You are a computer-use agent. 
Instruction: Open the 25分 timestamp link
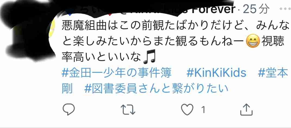click(256, 9)
